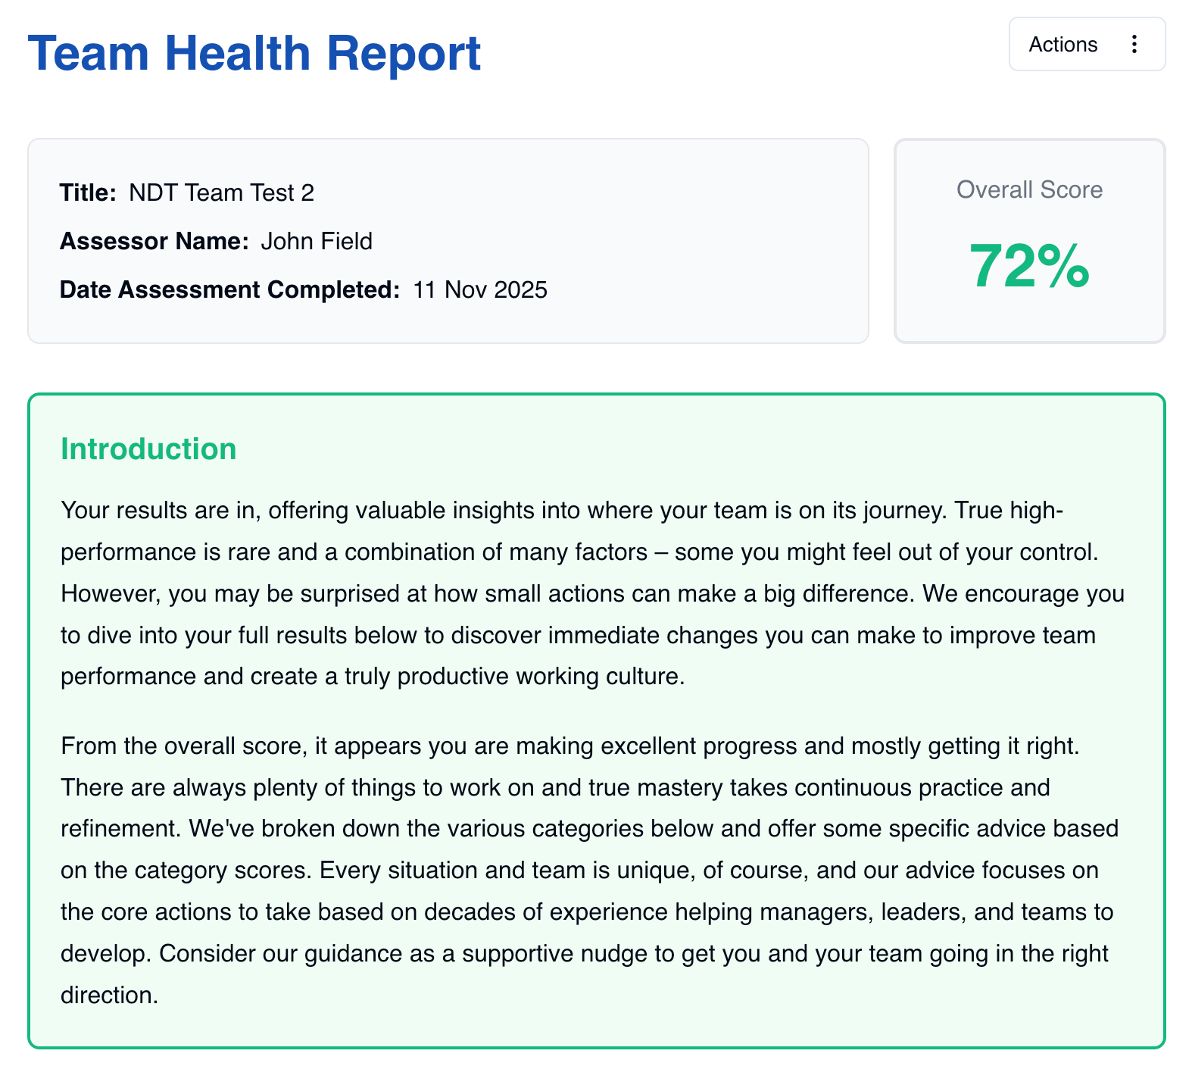
Task: Click the last word 'direction.' in the introduction
Action: click(x=110, y=995)
